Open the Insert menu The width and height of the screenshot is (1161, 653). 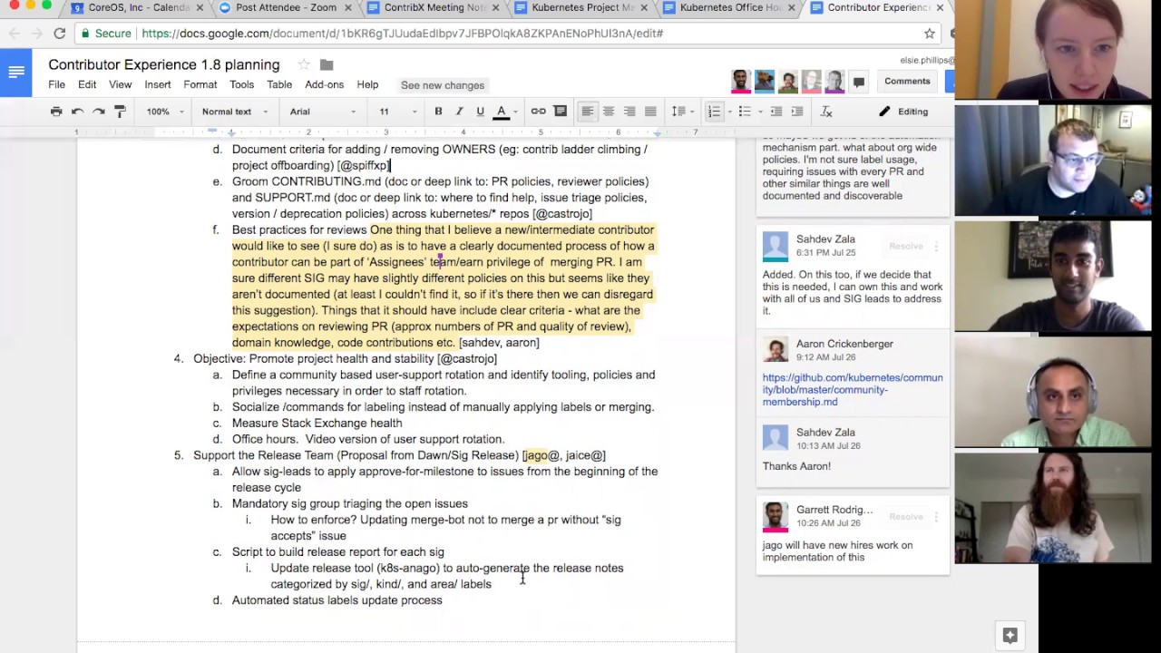[158, 85]
